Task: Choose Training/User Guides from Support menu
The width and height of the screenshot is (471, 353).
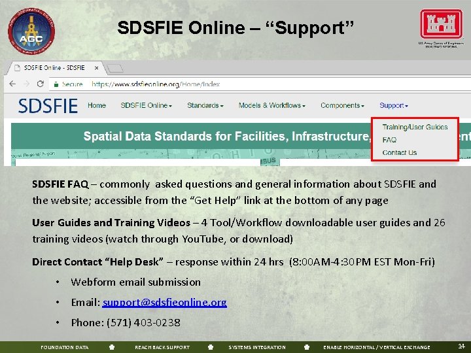Action: click(415, 127)
